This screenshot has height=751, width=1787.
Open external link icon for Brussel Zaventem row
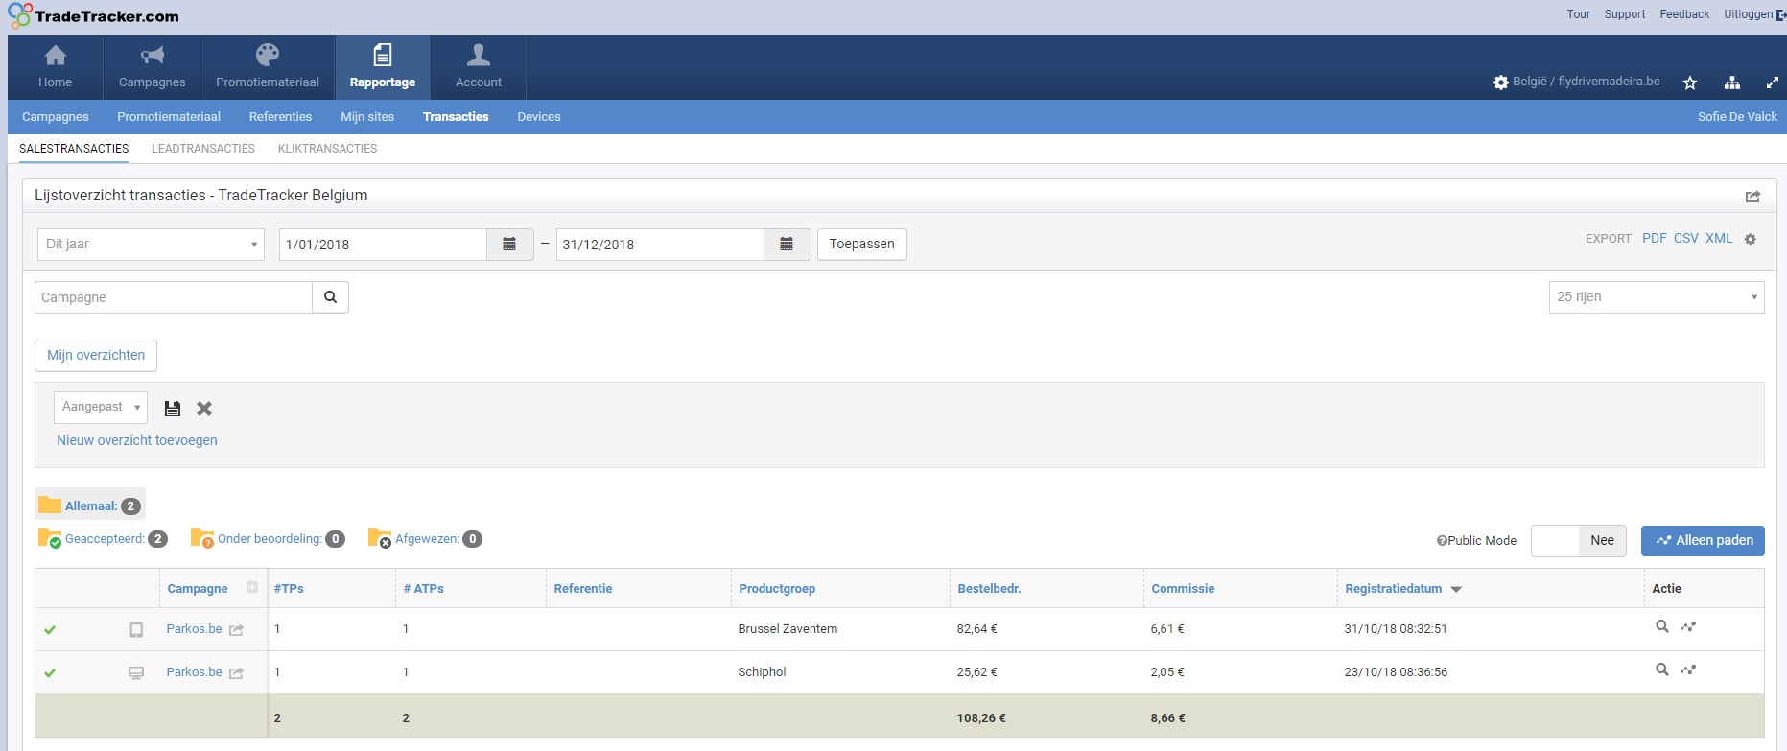click(x=236, y=630)
